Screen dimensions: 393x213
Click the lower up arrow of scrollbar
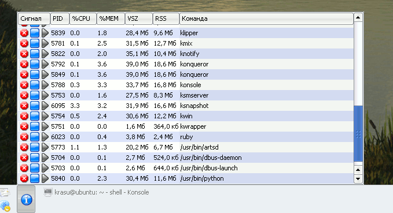[x=358, y=170]
